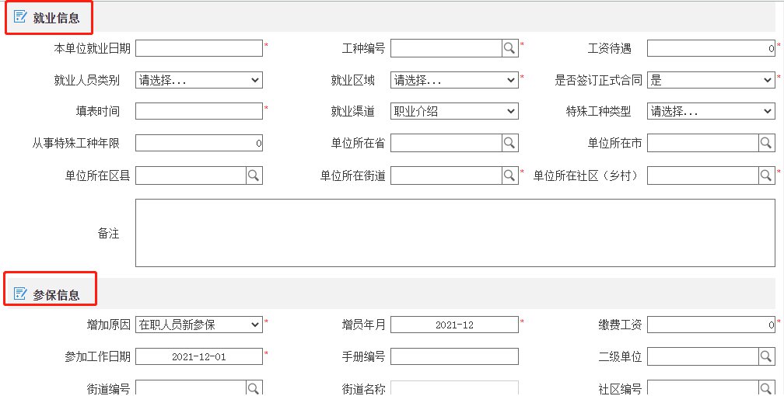Focus the 备注 text area
This screenshot has height=396, width=784.
[455, 233]
